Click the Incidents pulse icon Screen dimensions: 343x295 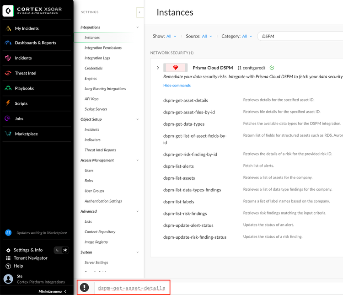tap(8, 58)
